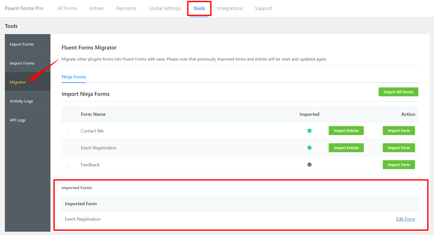Click the Import Ninja Forms heading
Image resolution: width=434 pixels, height=235 pixels.
coord(86,94)
